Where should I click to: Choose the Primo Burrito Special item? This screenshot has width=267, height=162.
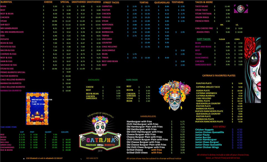click(x=13, y=72)
